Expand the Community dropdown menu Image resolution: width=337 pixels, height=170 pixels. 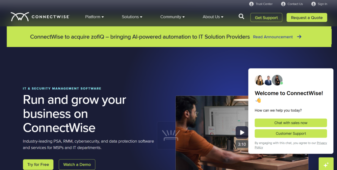click(x=172, y=17)
